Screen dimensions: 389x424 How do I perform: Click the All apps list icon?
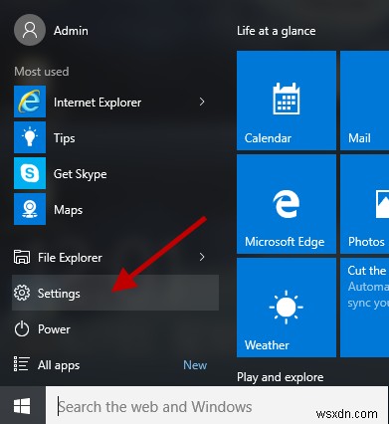(22, 364)
